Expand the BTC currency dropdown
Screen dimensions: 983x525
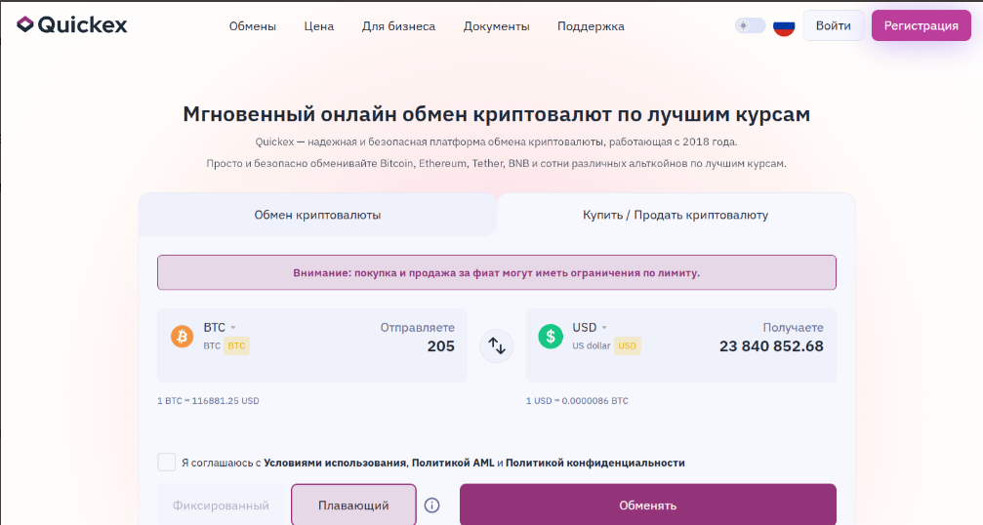(220, 328)
